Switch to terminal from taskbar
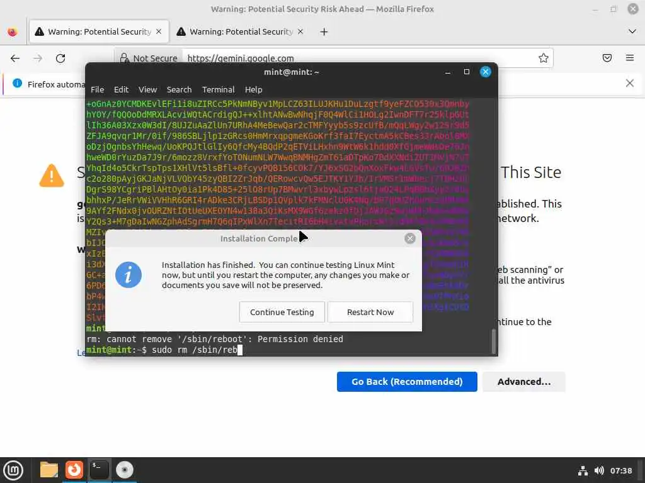 coord(99,470)
